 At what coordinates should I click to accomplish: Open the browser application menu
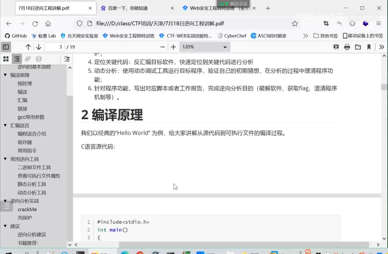[x=378, y=24]
